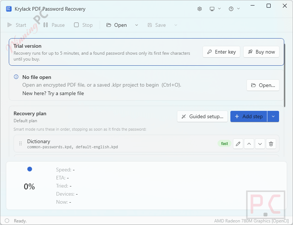Launch Guided setup... wizard
293x225 pixels.
pos(203,116)
